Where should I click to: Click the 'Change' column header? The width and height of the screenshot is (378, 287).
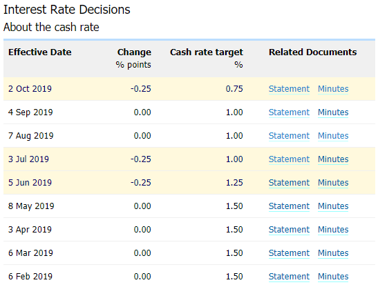[x=134, y=52]
